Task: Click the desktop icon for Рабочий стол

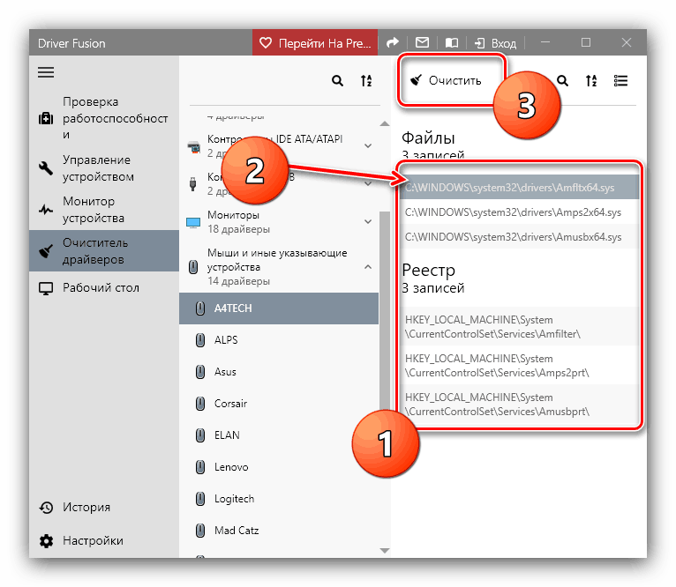Action: [x=46, y=288]
